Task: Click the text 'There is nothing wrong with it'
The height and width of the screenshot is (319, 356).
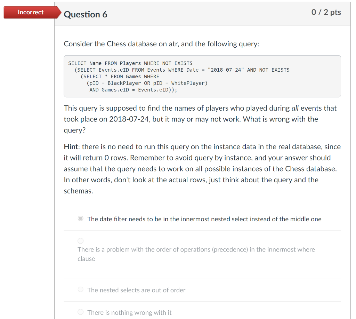Action: click(129, 313)
